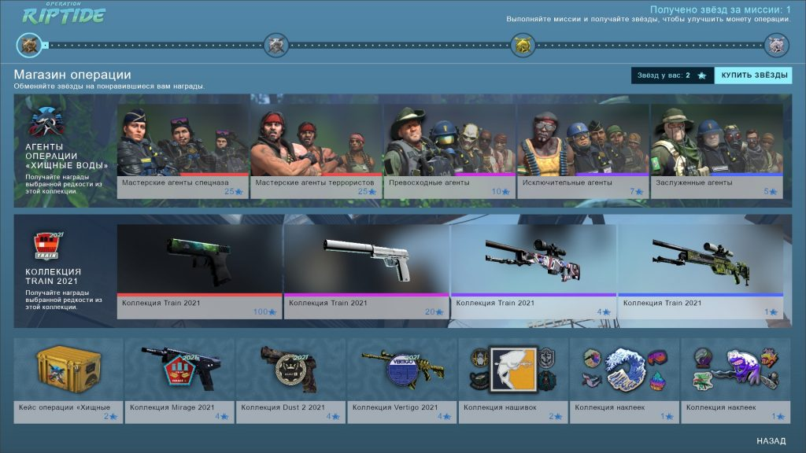Click the НАЗАД back button
Image resolution: width=806 pixels, height=453 pixels.
771,440
